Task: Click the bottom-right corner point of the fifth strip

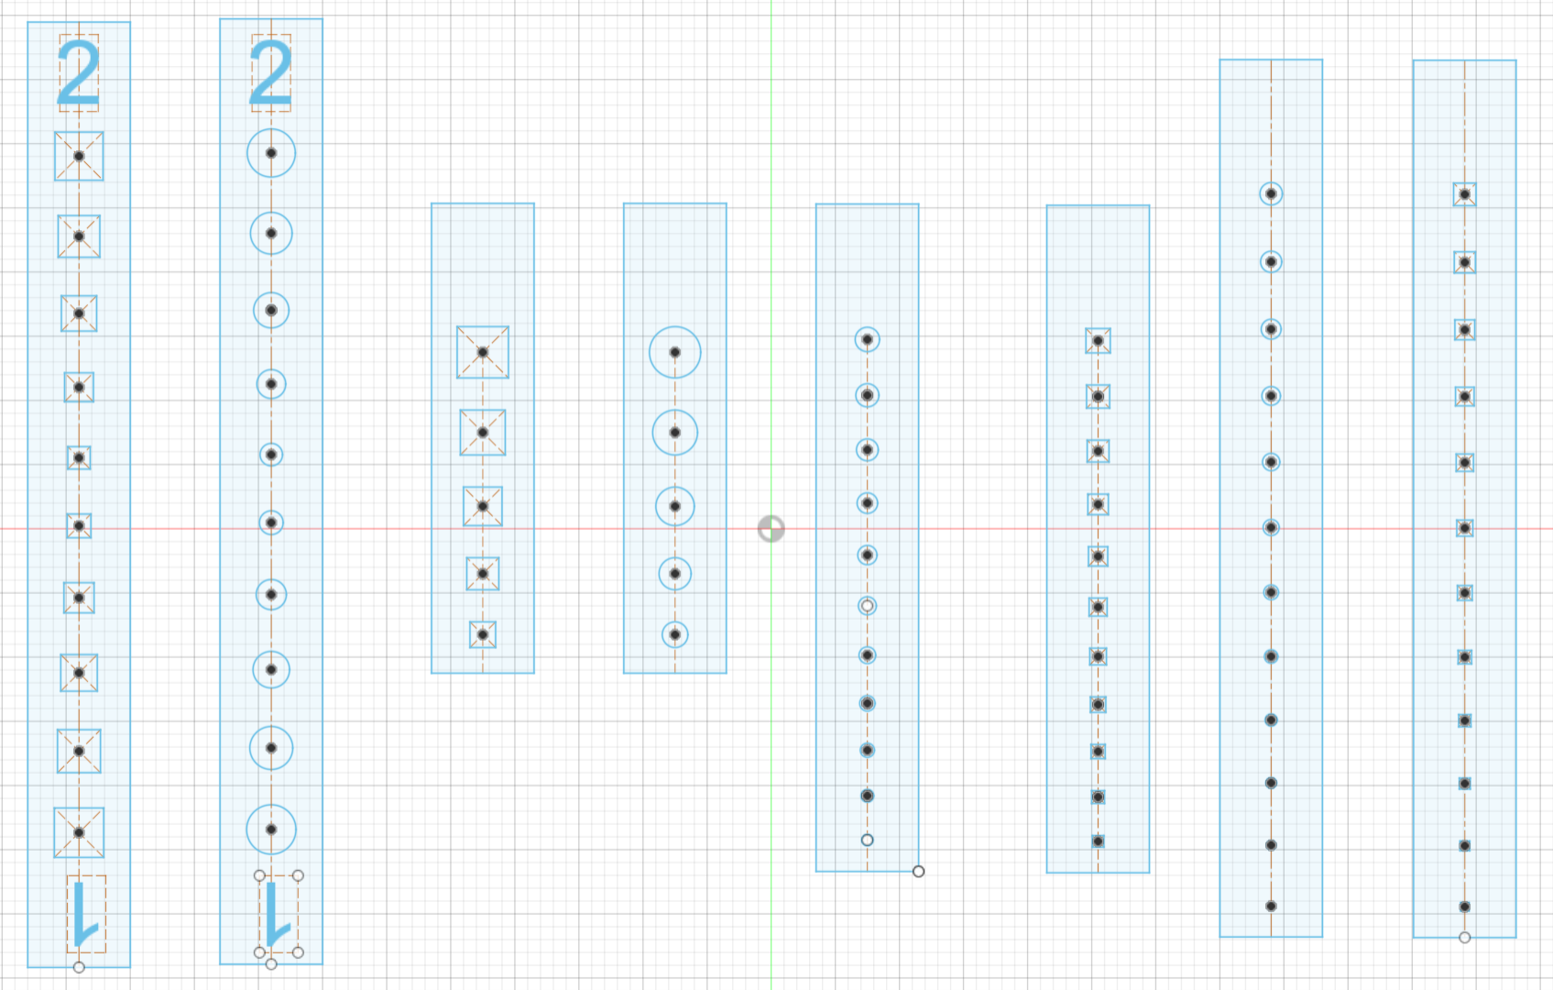Action: click(x=918, y=871)
